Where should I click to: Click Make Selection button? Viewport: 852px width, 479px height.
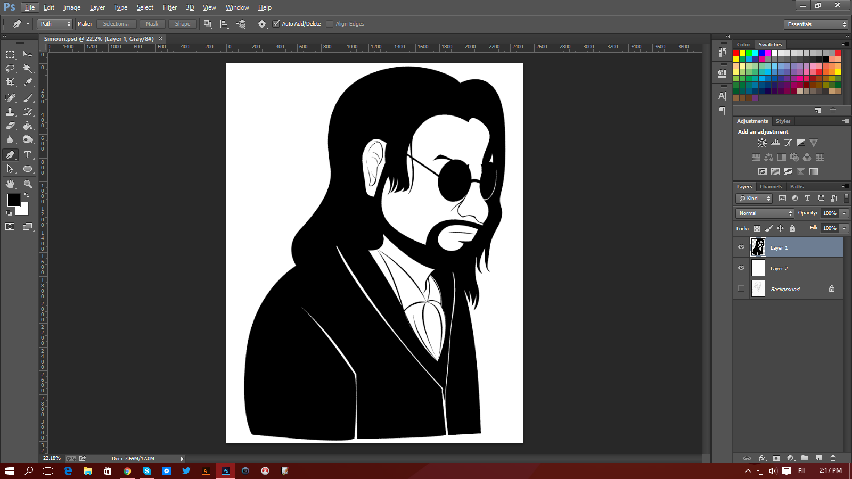[x=116, y=24]
